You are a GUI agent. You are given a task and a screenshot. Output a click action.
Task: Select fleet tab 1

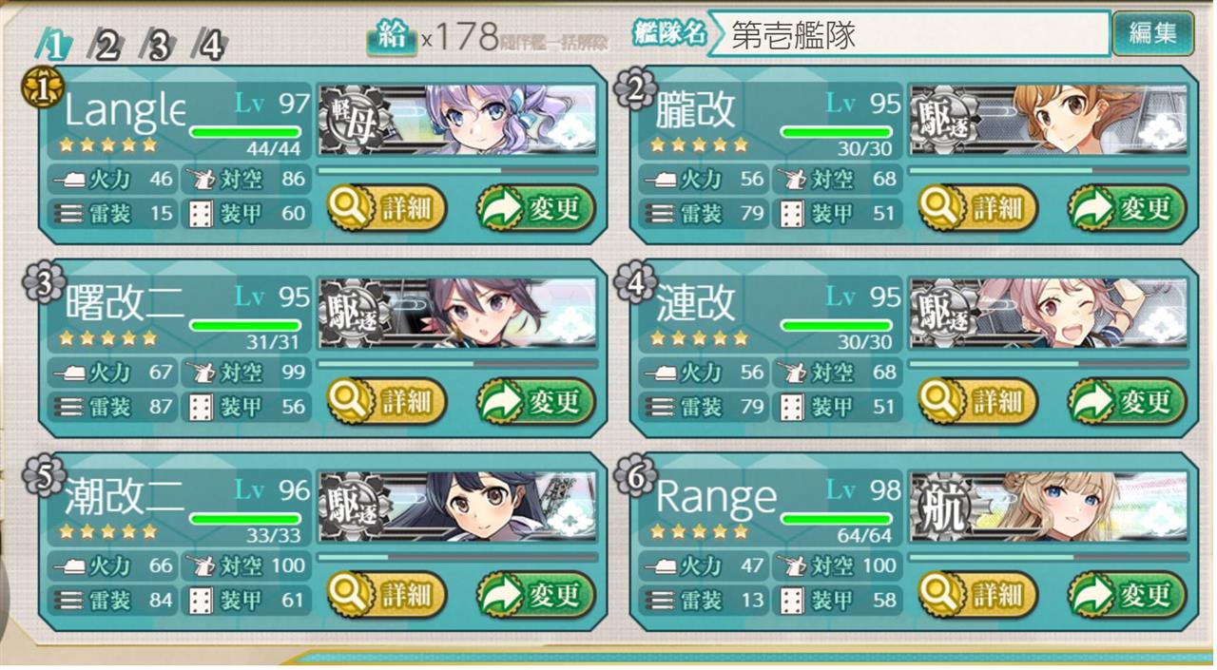54,44
